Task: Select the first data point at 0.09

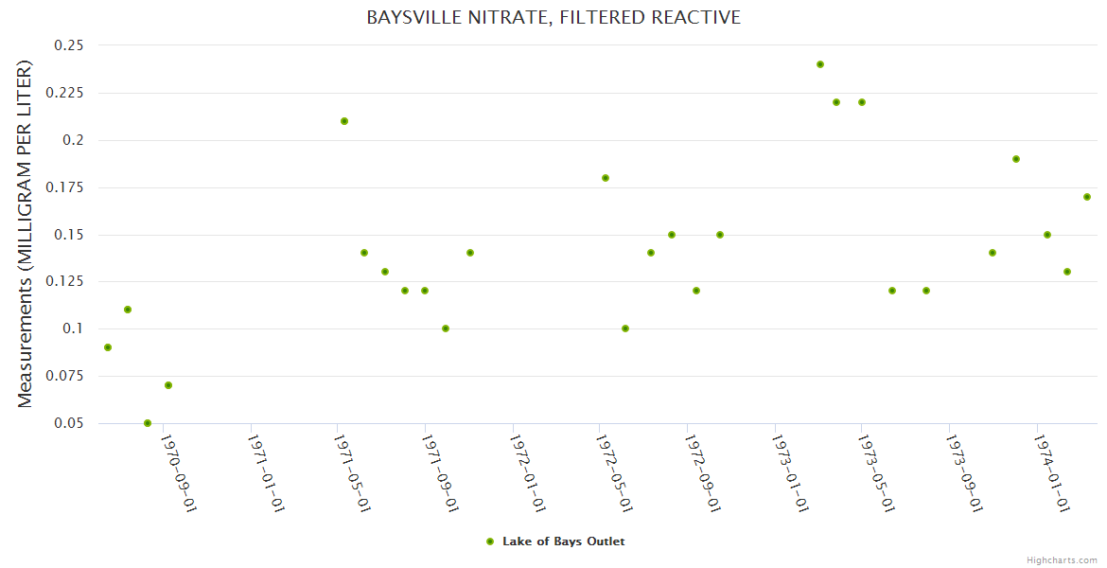Action: pos(108,347)
